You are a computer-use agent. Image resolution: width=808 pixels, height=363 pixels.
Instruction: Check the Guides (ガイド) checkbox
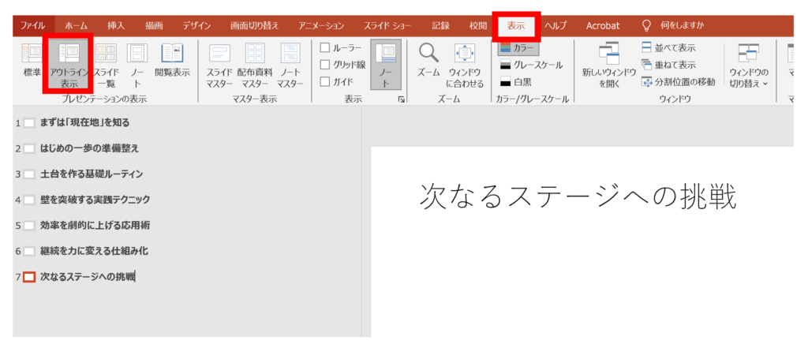pos(324,81)
